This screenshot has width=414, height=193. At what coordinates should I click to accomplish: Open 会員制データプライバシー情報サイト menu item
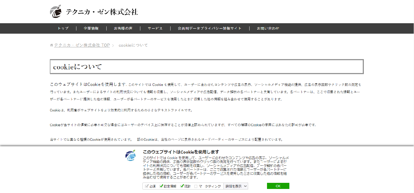209,28
